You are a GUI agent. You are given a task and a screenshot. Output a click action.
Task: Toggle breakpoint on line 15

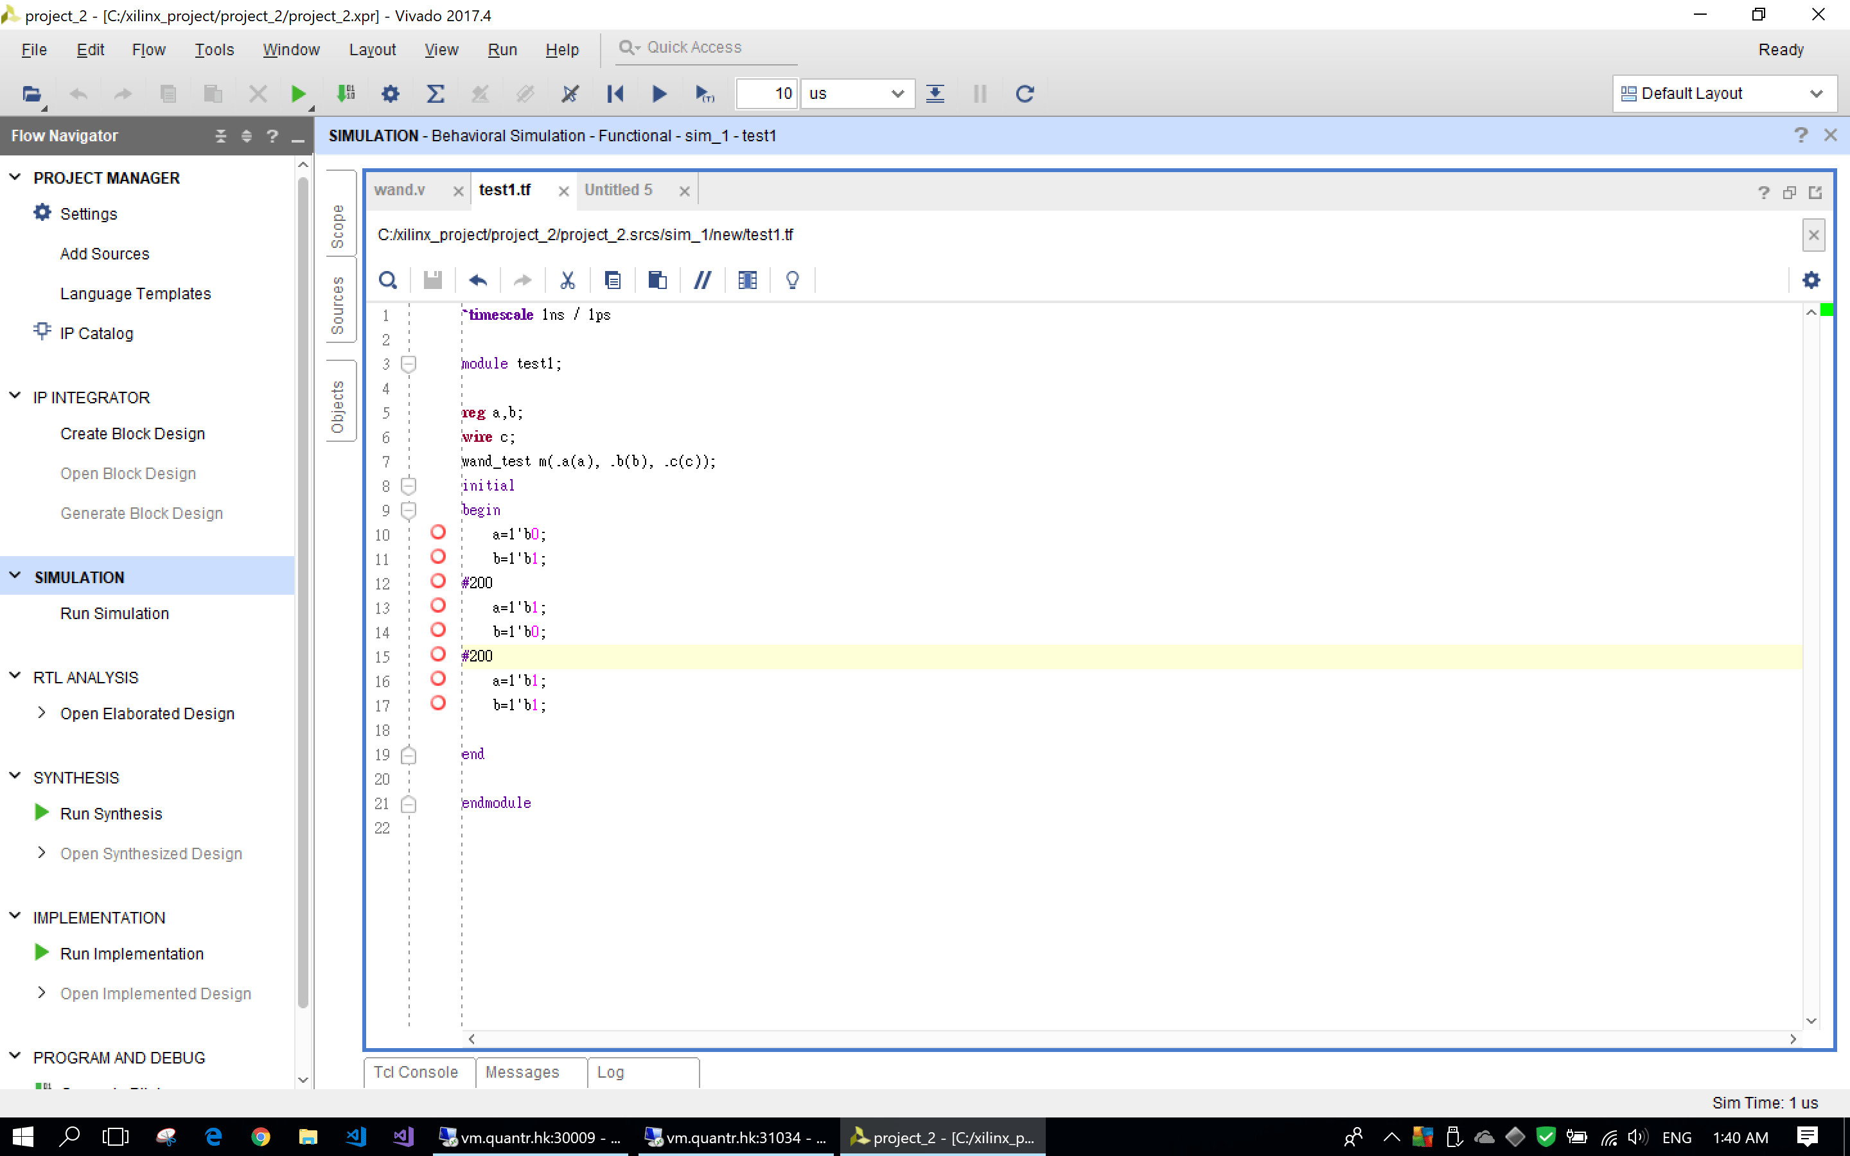438,654
